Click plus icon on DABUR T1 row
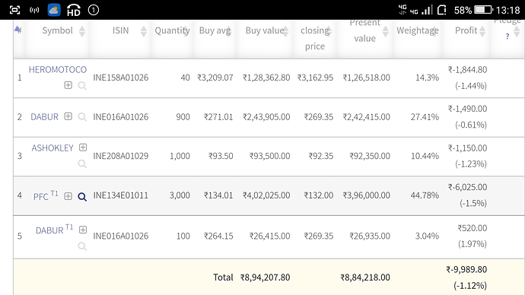This screenshot has width=525, height=295. point(83,230)
